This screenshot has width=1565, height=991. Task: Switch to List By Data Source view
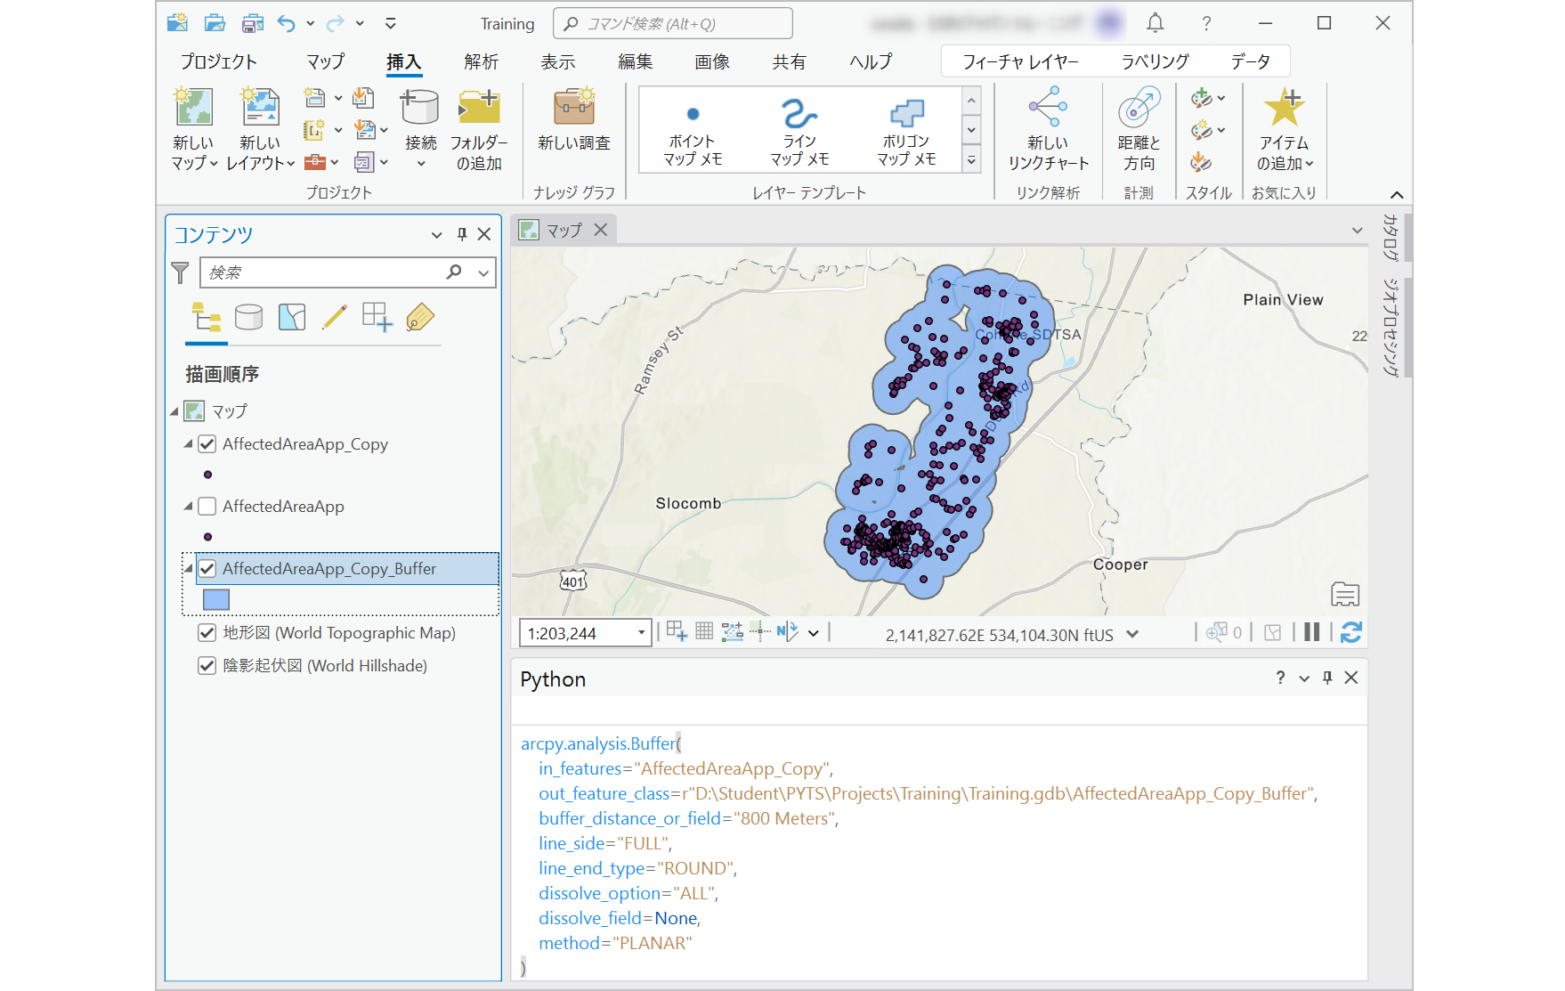[248, 317]
